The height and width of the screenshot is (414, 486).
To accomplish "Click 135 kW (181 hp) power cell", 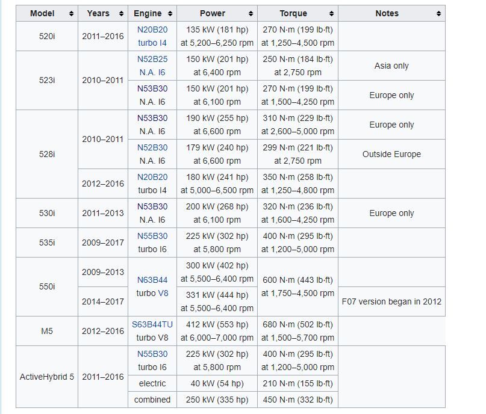I will [217, 36].
